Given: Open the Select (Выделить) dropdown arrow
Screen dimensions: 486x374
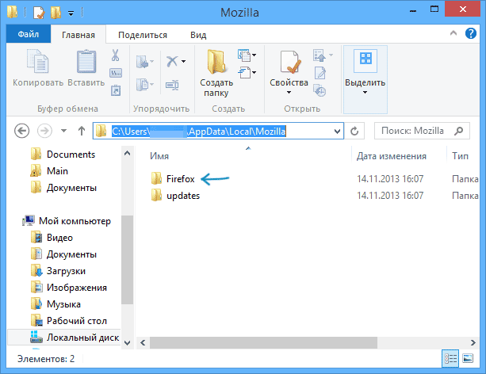Looking at the screenshot, I should pos(365,93).
